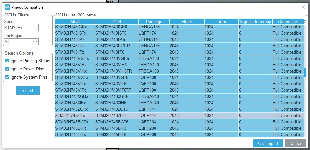Select row with CPN STM32H745BGT6

[x=179, y=122]
